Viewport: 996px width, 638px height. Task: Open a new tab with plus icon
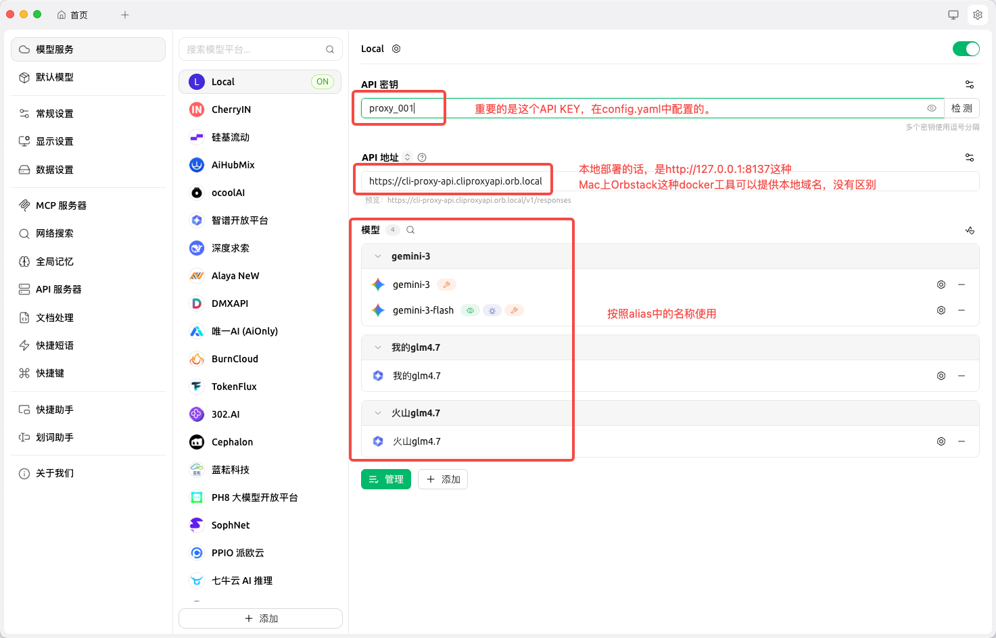tap(125, 15)
